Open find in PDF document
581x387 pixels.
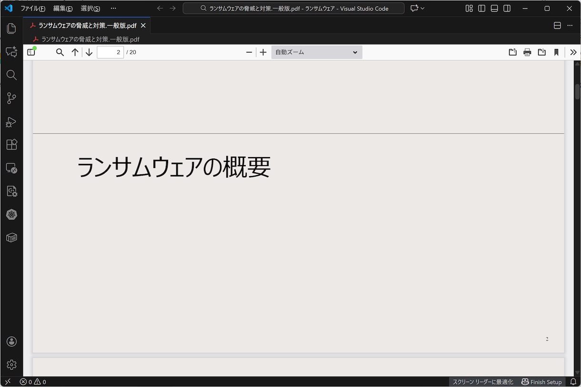coord(60,52)
